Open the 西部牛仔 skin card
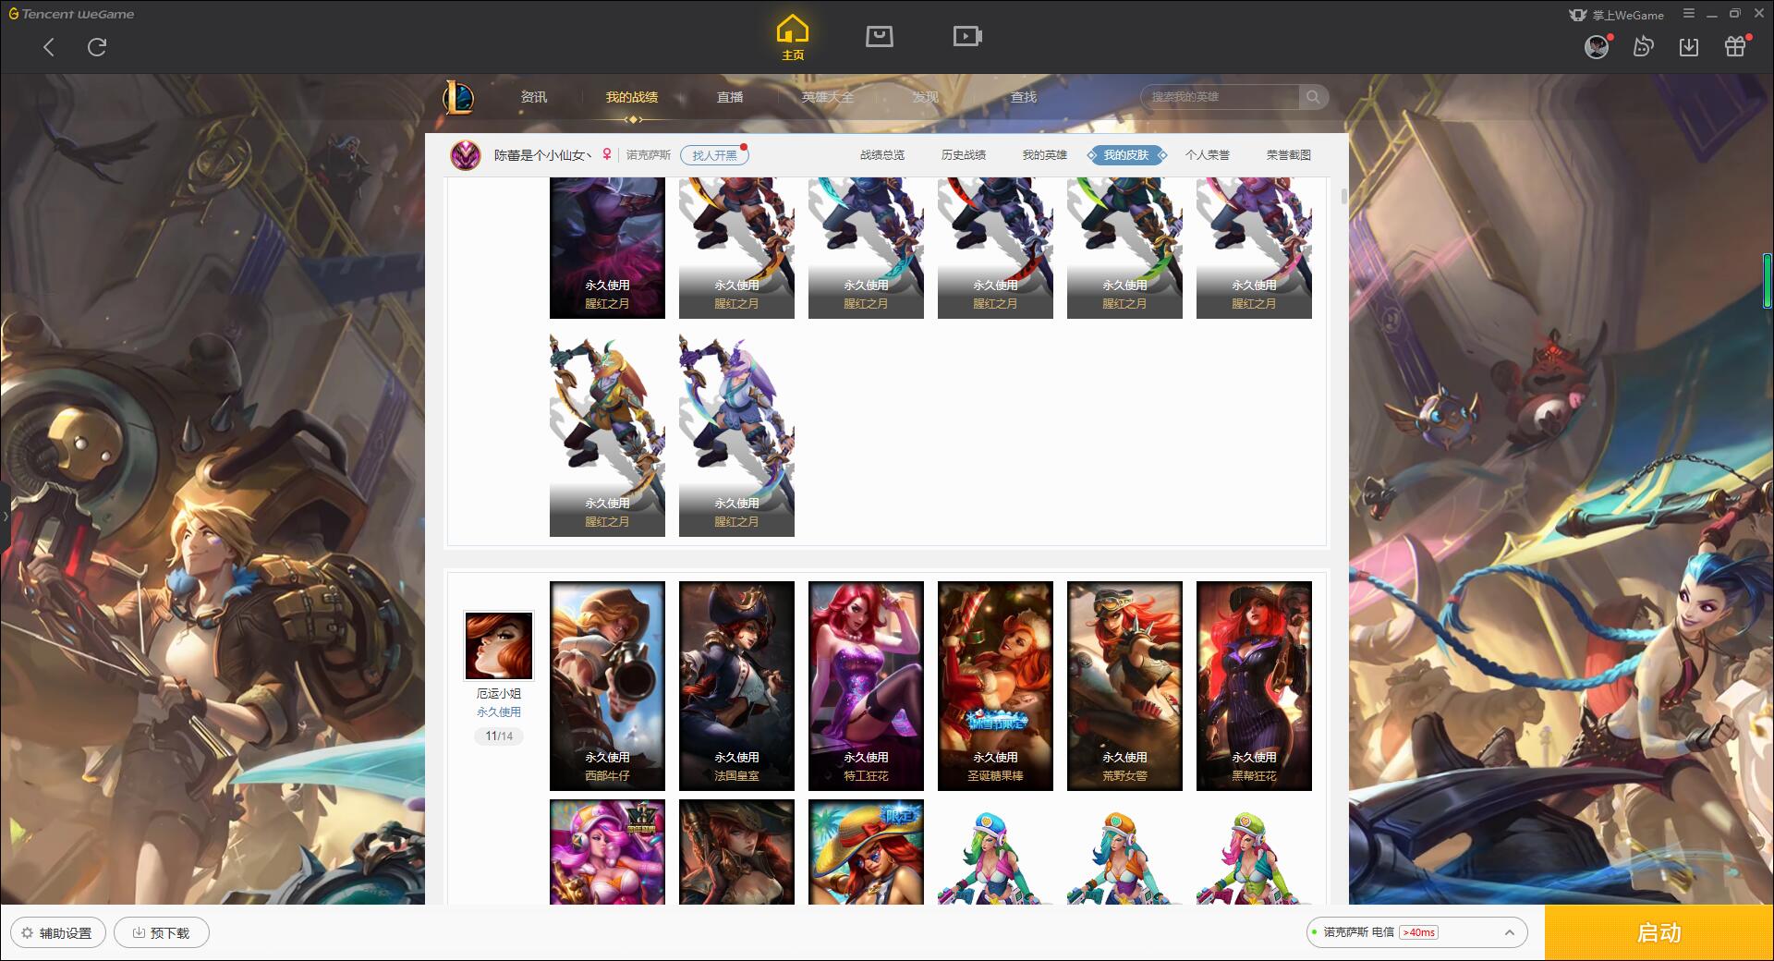Viewport: 1774px width, 961px height. (607, 686)
